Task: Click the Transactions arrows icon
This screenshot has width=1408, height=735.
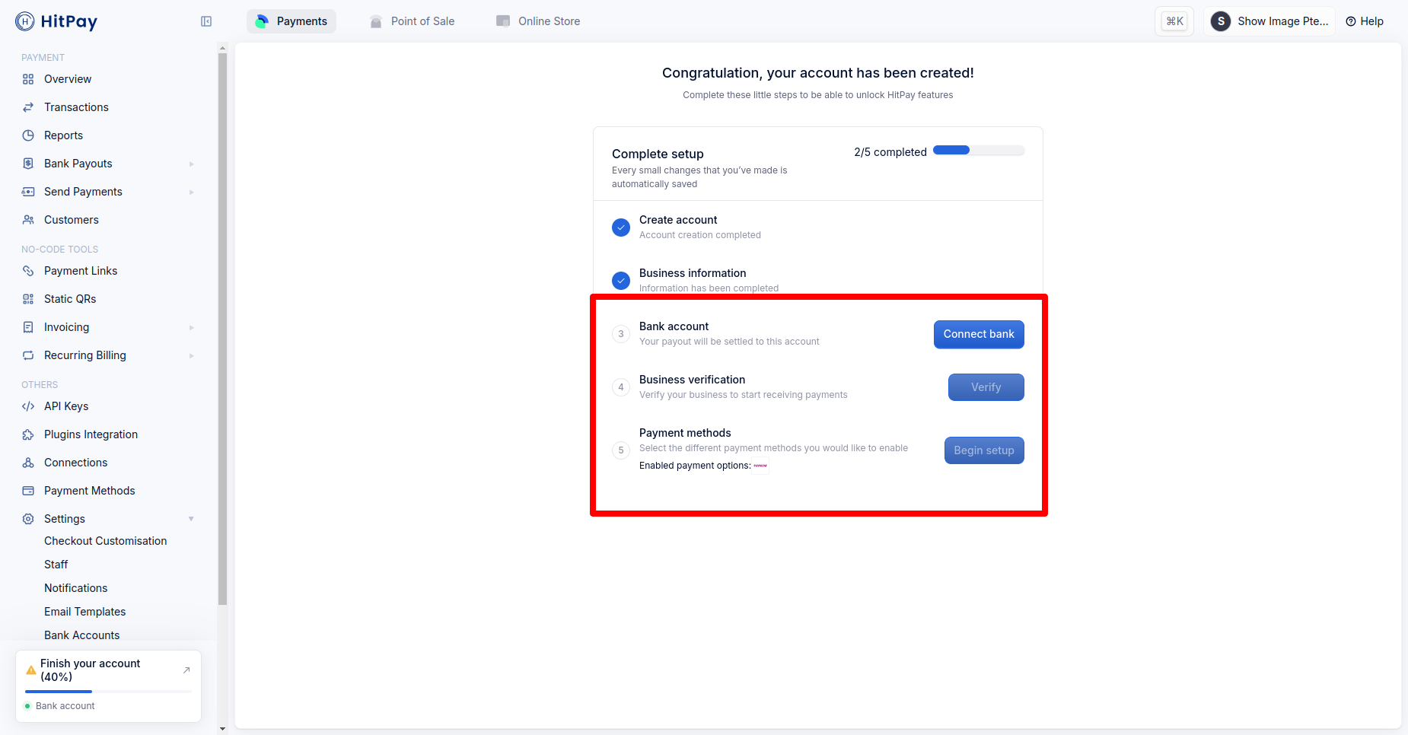Action: pyautogui.click(x=28, y=107)
